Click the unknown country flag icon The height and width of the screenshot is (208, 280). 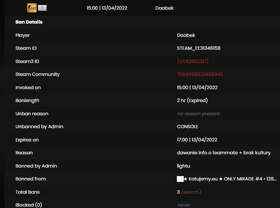point(42,8)
